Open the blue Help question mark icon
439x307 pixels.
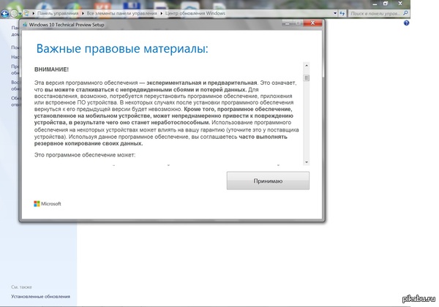click(406, 23)
